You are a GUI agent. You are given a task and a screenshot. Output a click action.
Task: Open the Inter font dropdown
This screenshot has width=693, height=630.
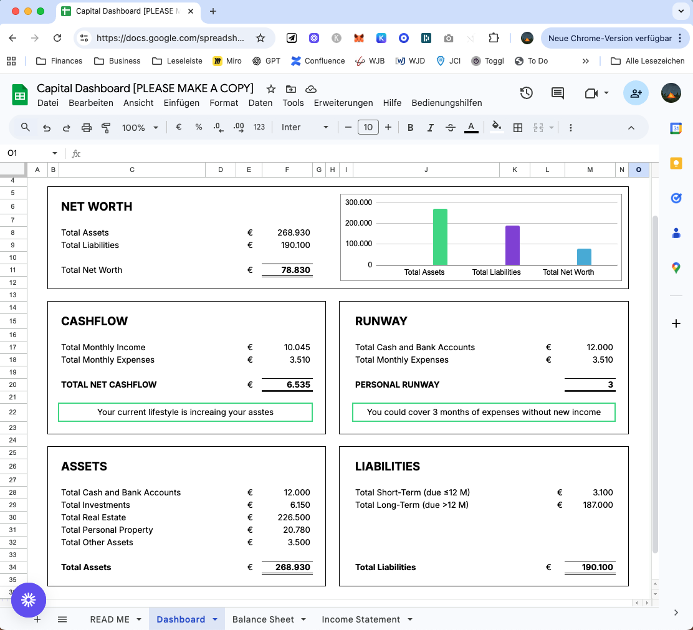tap(304, 128)
